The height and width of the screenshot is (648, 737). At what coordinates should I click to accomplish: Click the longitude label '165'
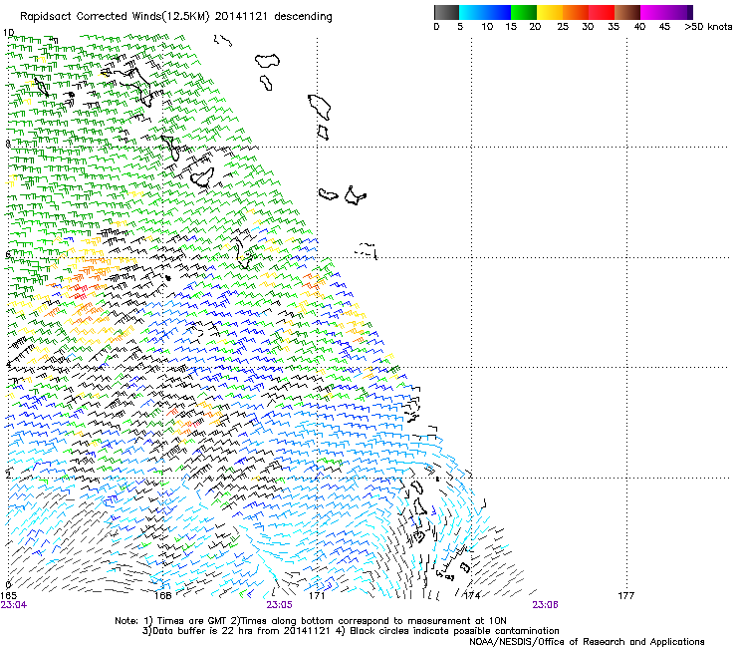[8, 596]
